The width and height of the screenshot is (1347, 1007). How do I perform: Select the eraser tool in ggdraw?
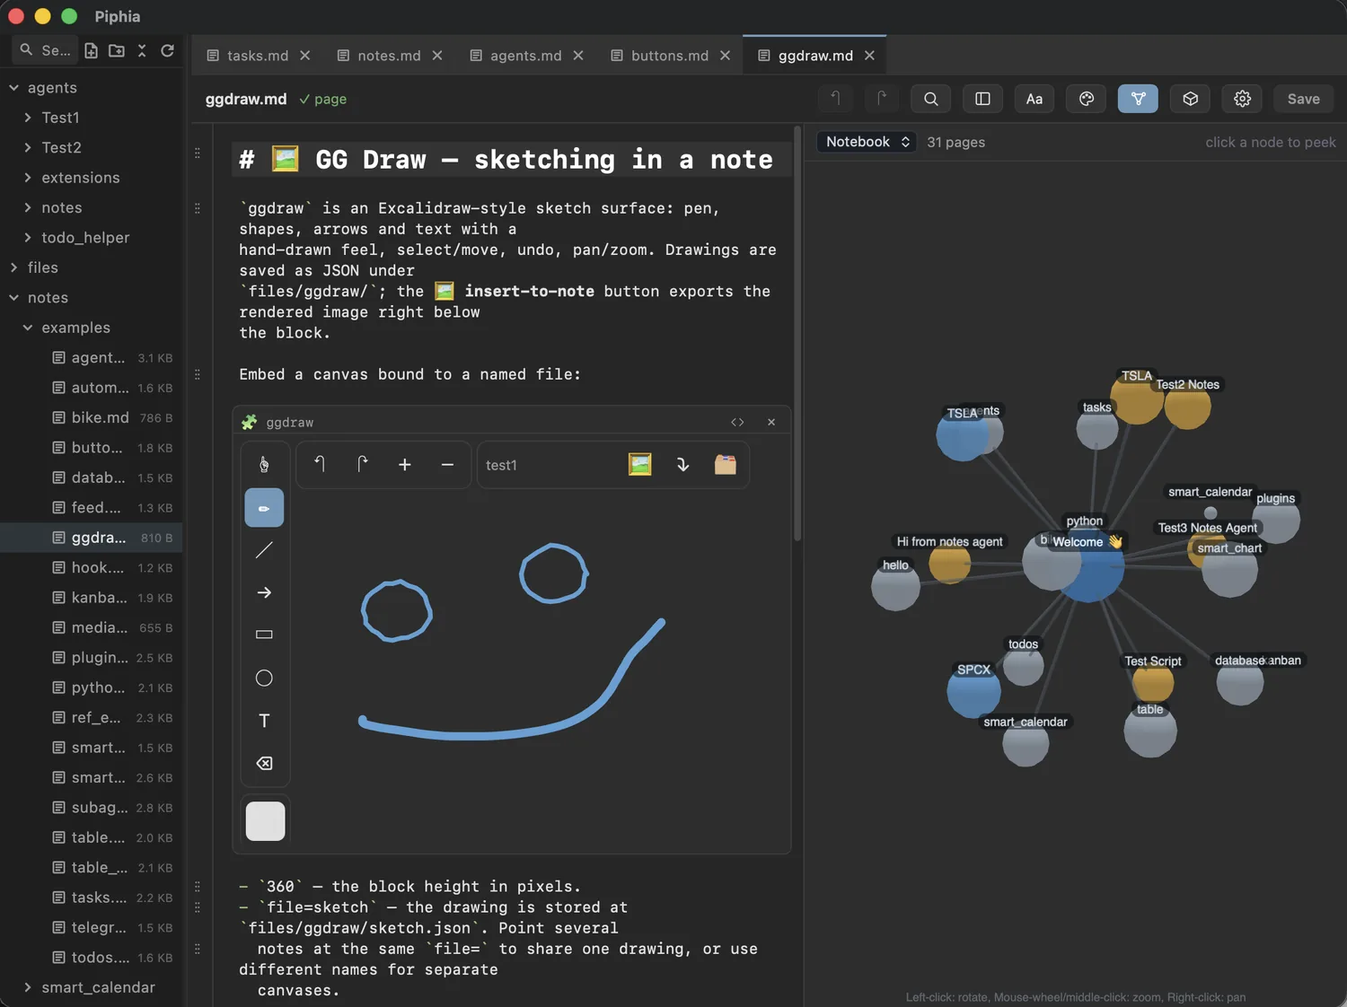point(264,763)
